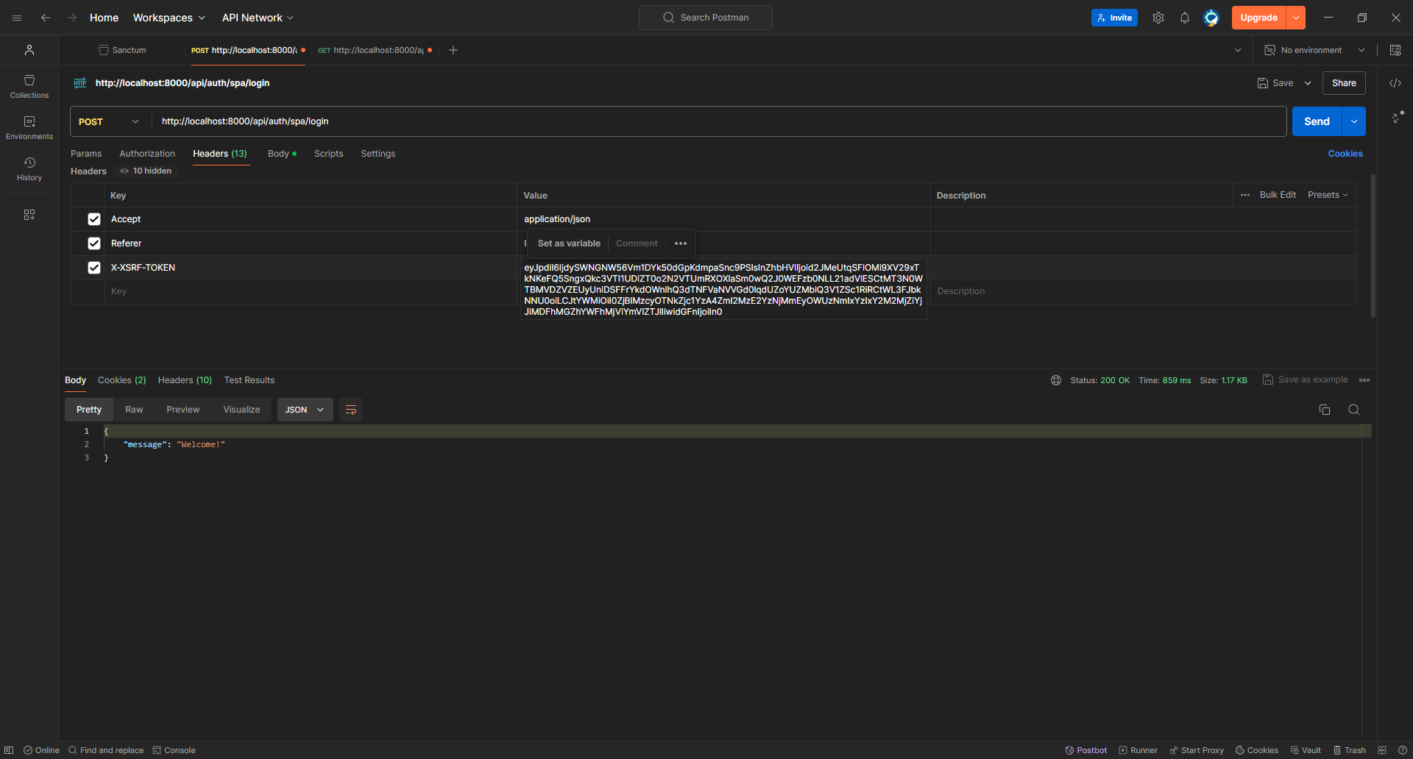The width and height of the screenshot is (1413, 759).
Task: Expand the environment selector dropdown
Action: coord(1363,49)
